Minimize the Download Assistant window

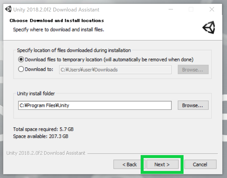(171, 9)
